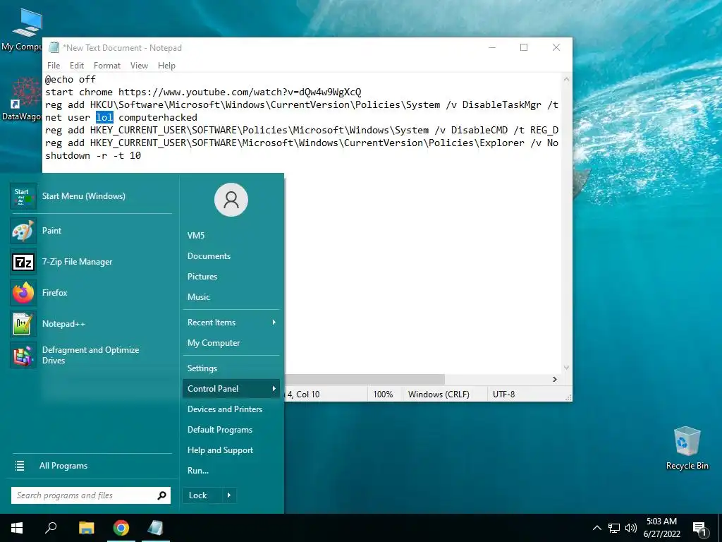Click the '@echo off' line
The width and height of the screenshot is (722, 542).
71,79
